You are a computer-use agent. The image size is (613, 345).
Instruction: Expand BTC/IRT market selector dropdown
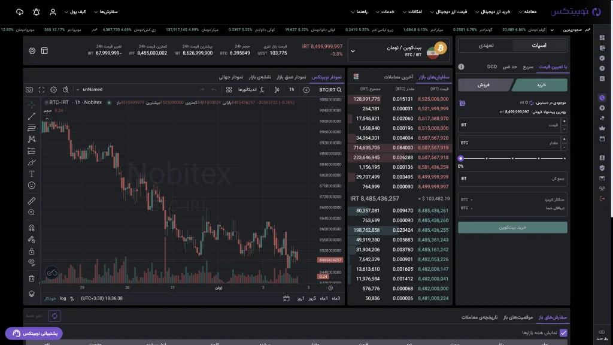(353, 52)
